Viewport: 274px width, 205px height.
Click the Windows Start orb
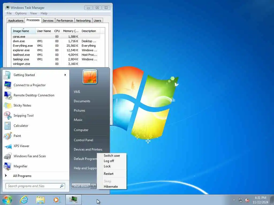[x=7, y=200]
